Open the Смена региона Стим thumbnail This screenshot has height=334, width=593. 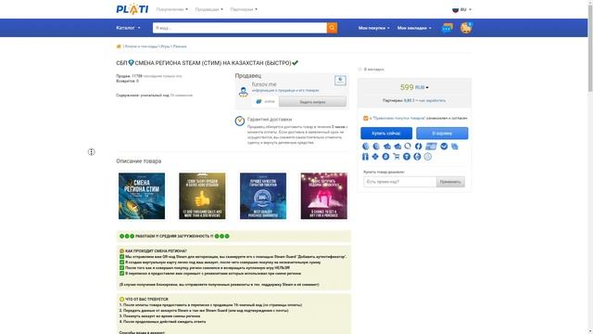coord(142,196)
